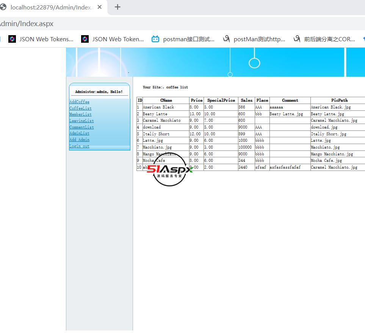This screenshot has width=365, height=335.
Task: Navigate to LeavingList in the sidebar
Action: [81, 121]
